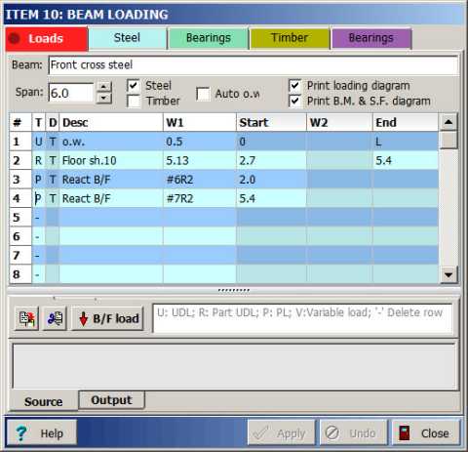Click the 'Desc' column header
Viewport: 468px width, 452px height.
point(111,122)
